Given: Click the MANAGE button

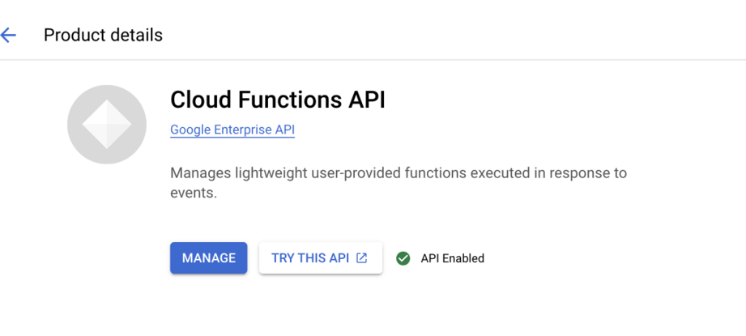Looking at the screenshot, I should [209, 258].
